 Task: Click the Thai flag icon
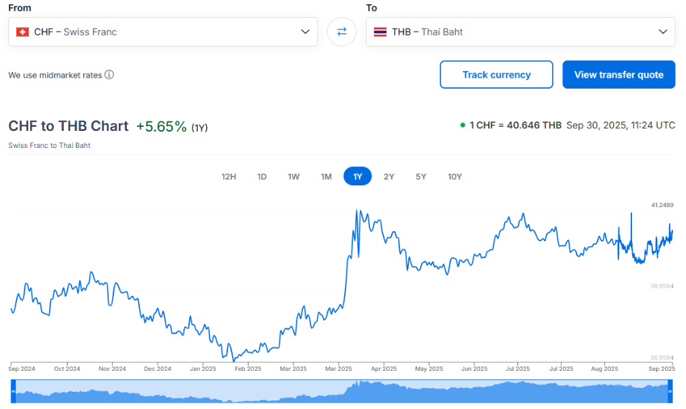[x=380, y=32]
